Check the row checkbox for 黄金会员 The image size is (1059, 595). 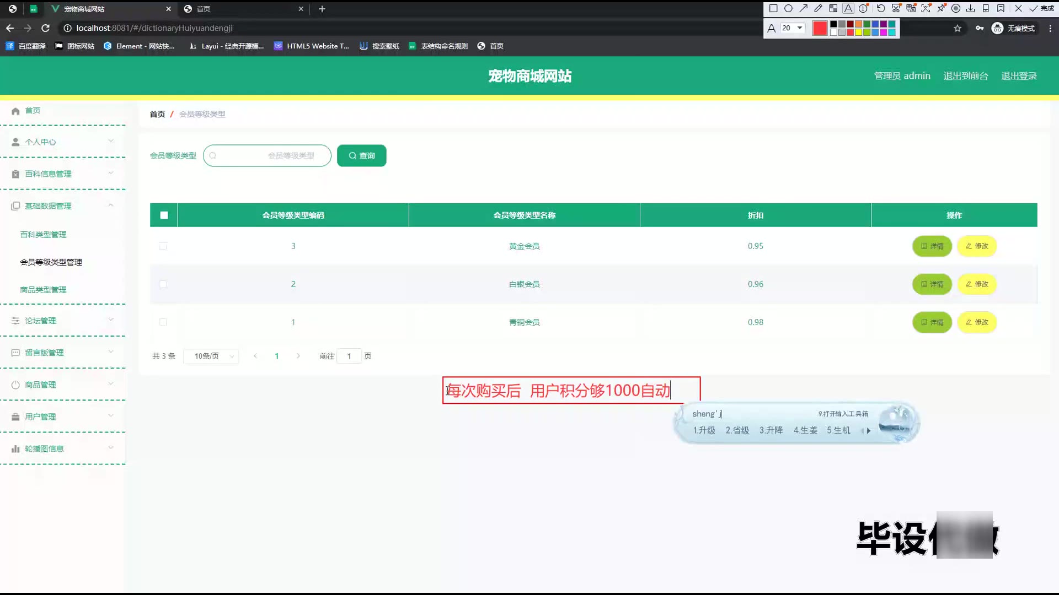(163, 246)
